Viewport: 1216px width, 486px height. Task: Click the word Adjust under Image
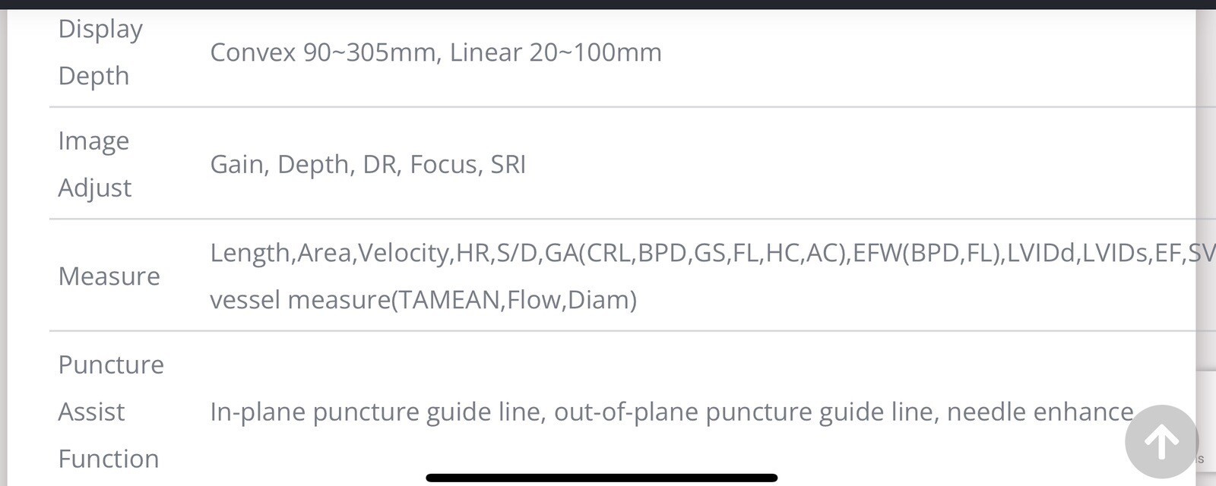pos(95,188)
